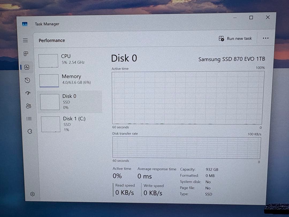Click the Run new task icon
This screenshot has width=289, height=217.
point(221,38)
